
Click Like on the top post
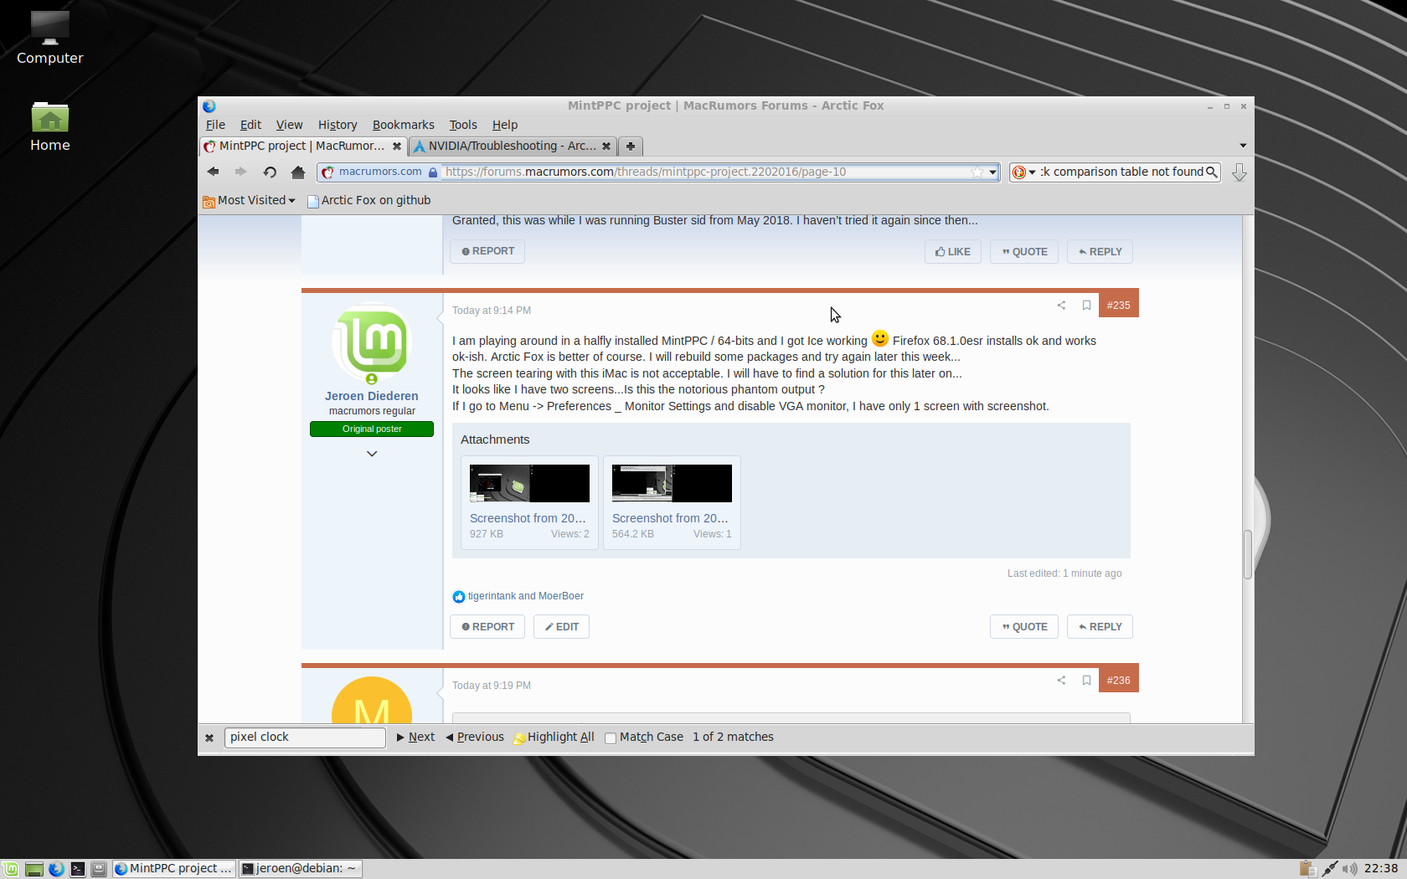point(953,252)
